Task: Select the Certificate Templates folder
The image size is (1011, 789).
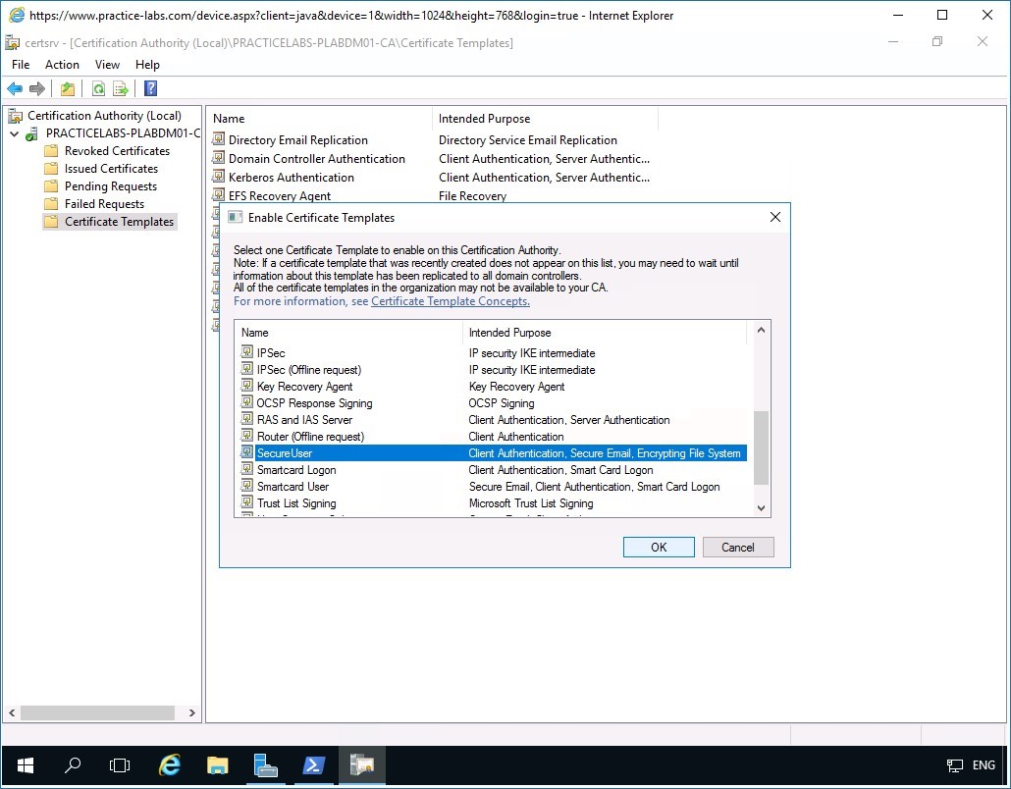Action: [x=119, y=222]
